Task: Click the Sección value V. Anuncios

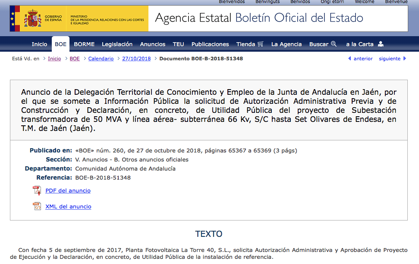Action: click(132, 160)
